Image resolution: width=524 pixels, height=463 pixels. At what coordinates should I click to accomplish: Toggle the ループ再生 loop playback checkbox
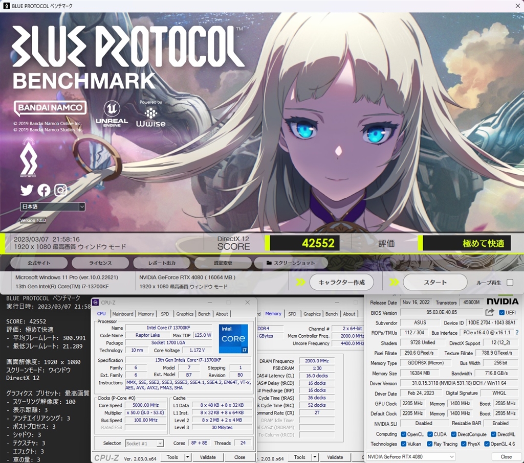(x=510, y=283)
